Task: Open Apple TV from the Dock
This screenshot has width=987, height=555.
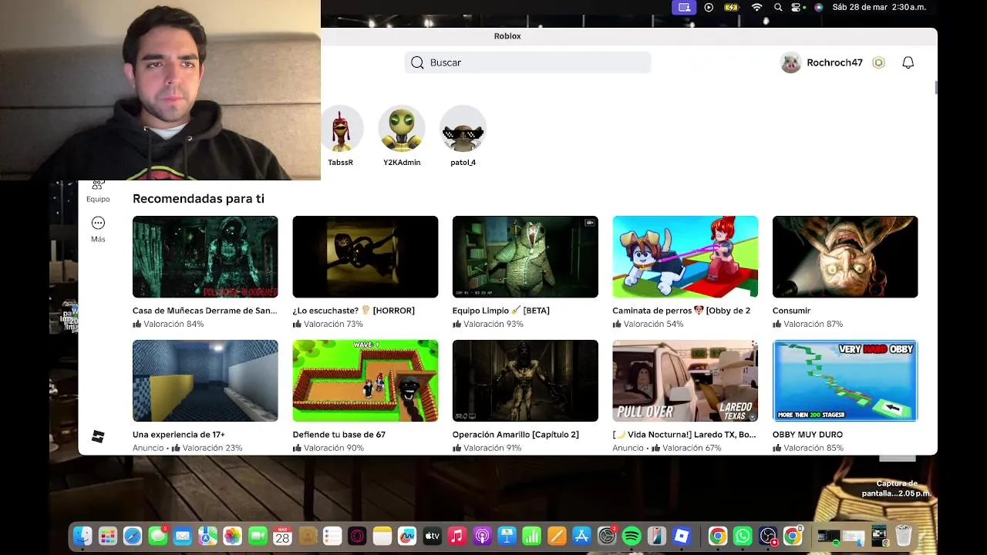Action: 432,536
